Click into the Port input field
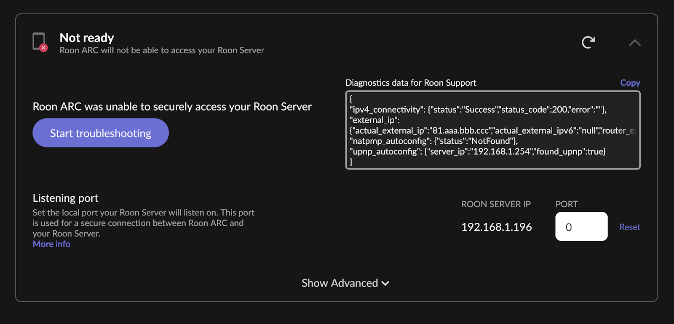This screenshot has height=324, width=674. point(581,227)
